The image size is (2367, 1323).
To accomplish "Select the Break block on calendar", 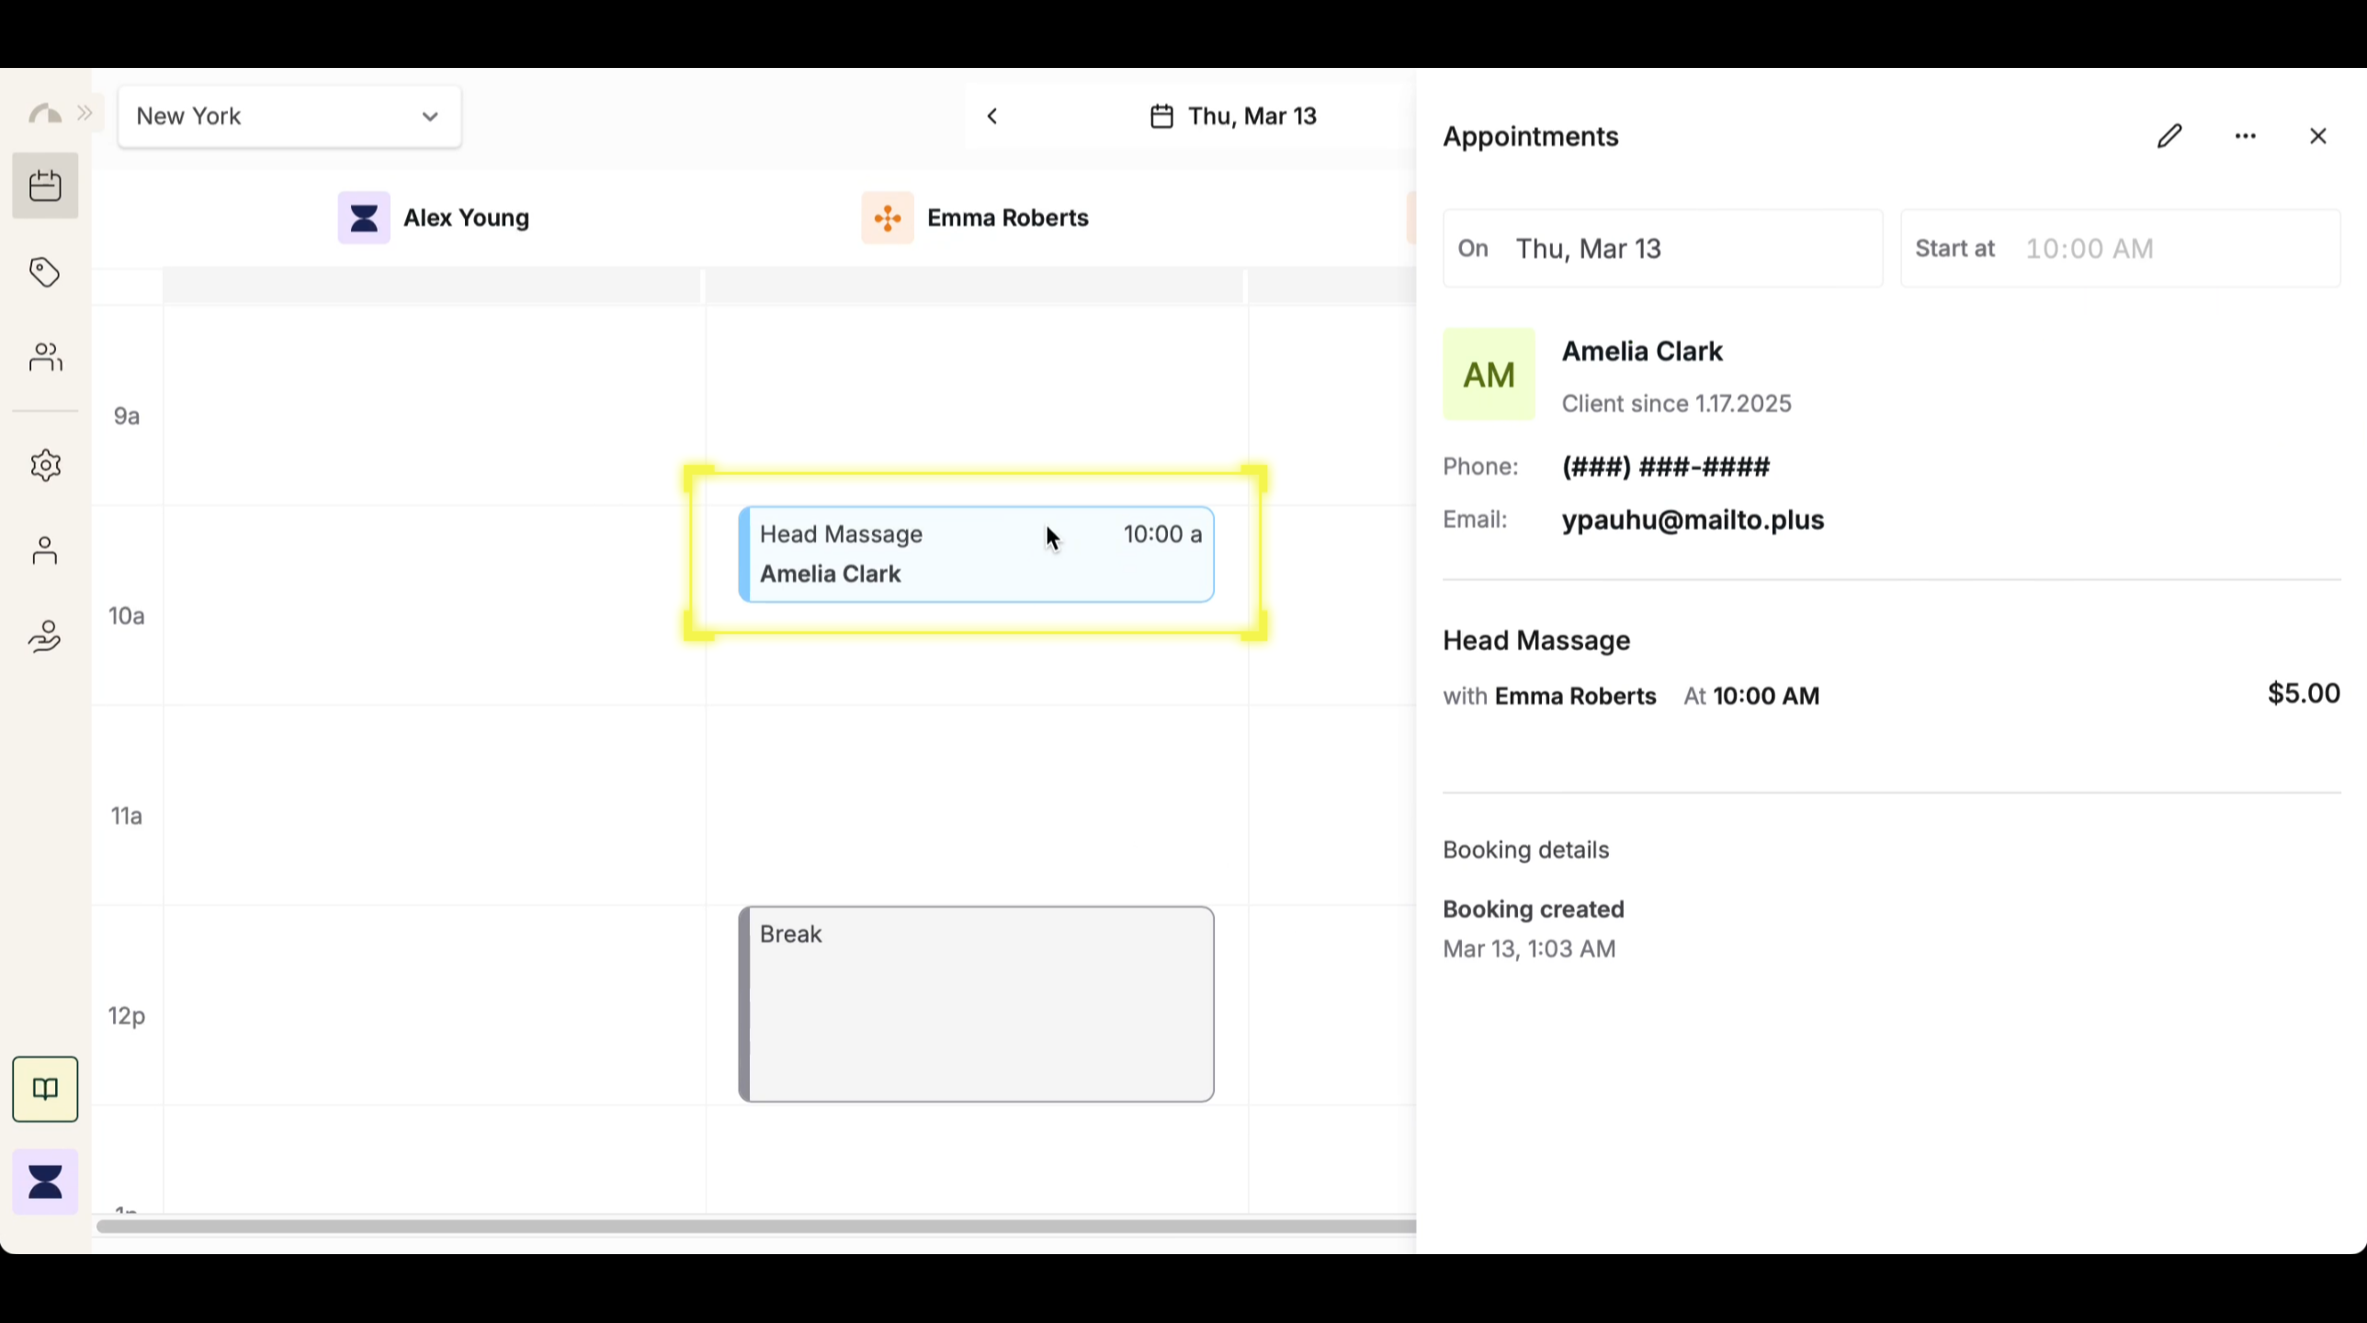I will (976, 1003).
